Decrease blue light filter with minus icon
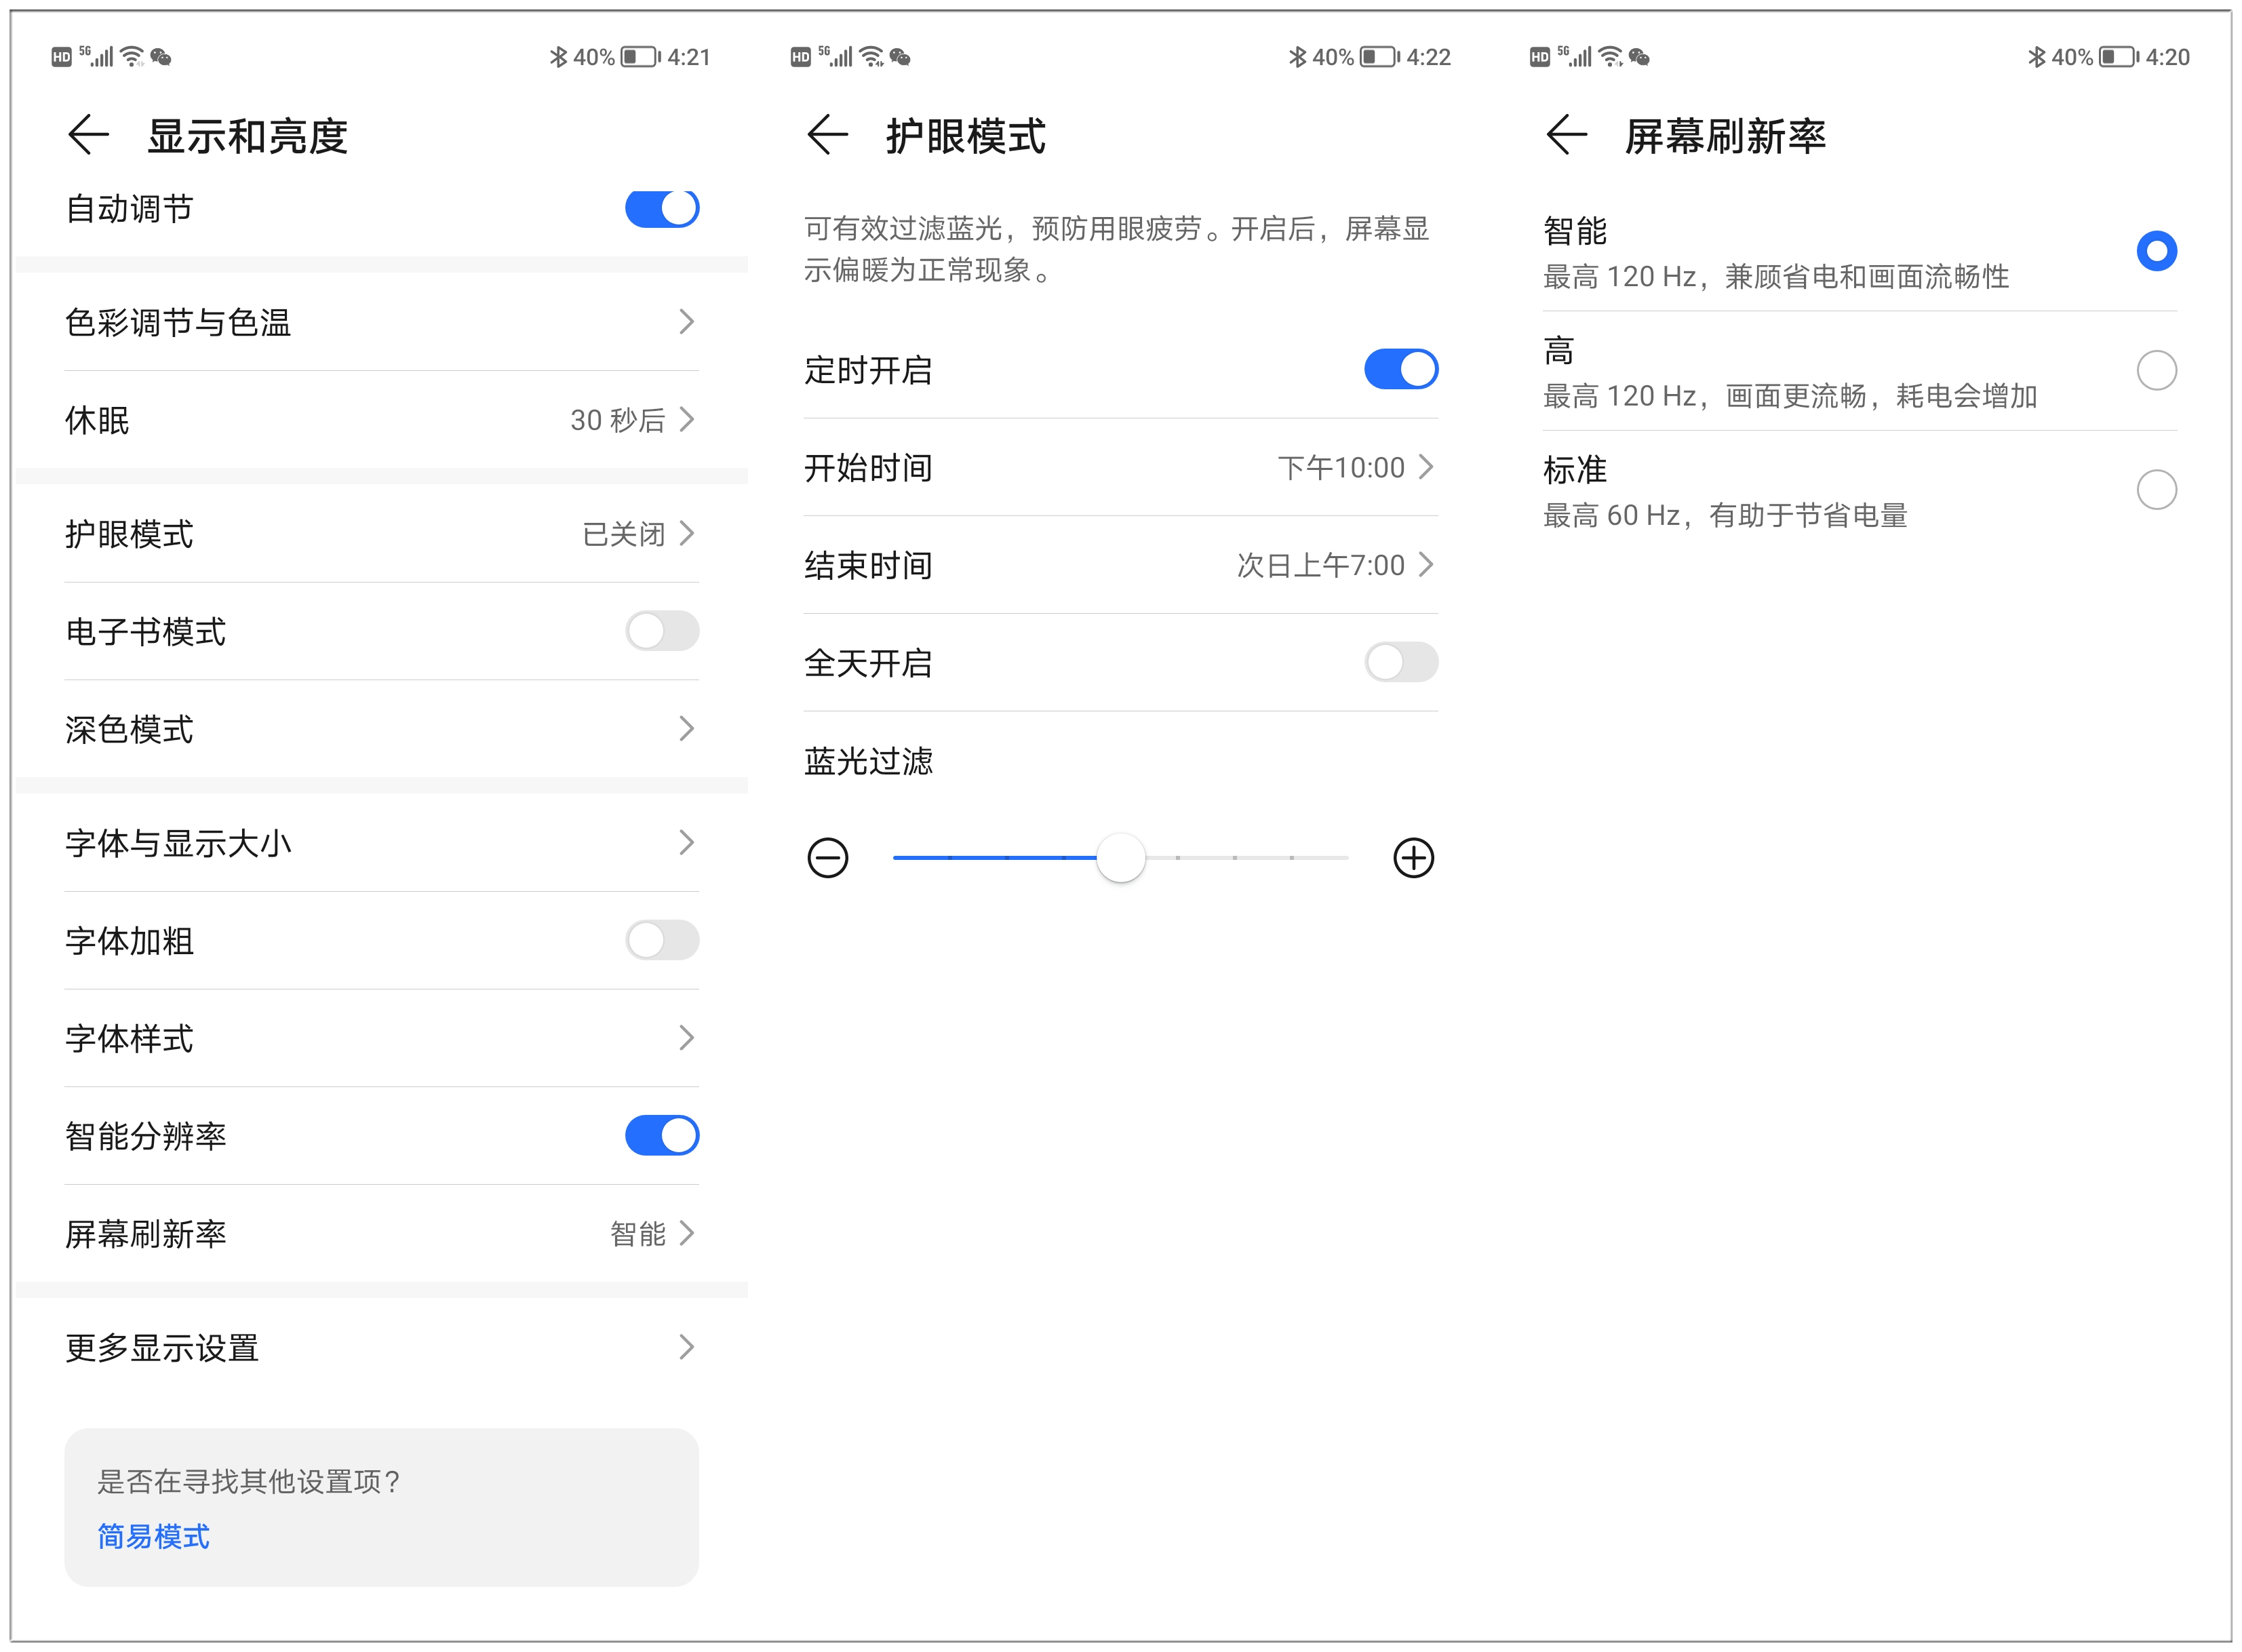This screenshot has height=1652, width=2242. point(827,858)
